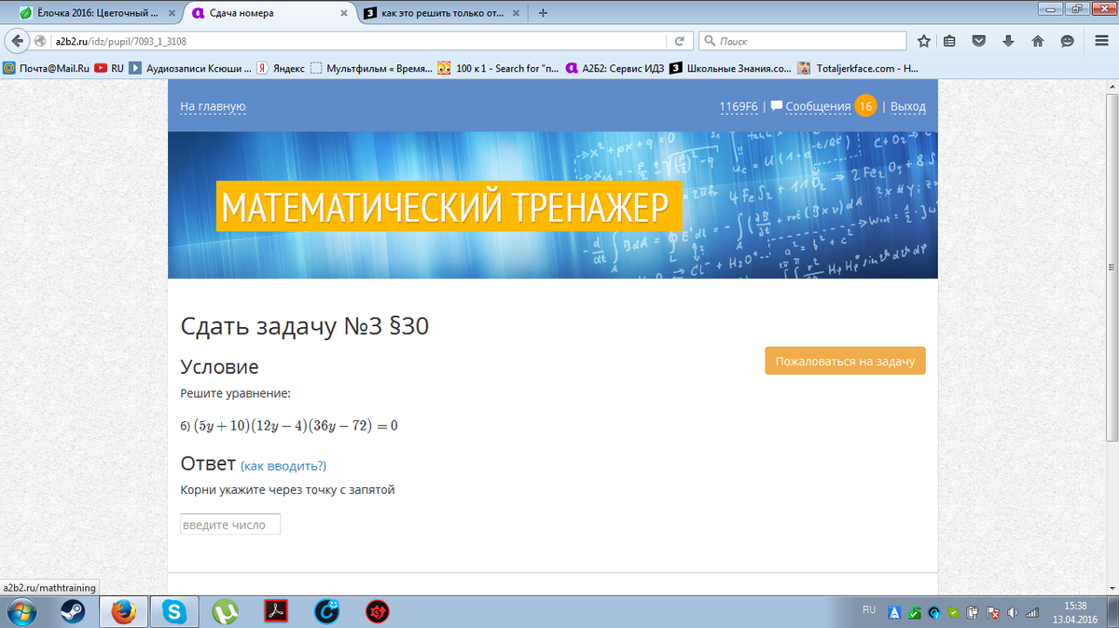Open the Школьные Знания bookmark

click(731, 68)
